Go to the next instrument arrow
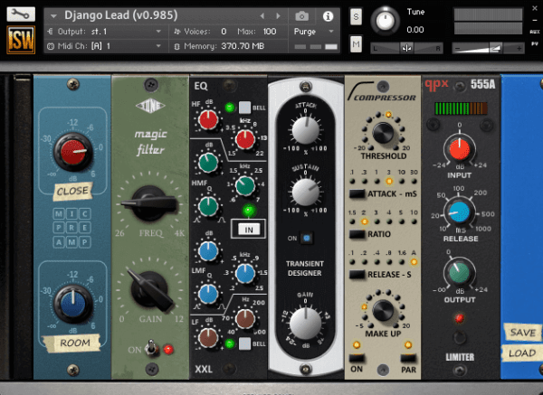 [x=278, y=16]
